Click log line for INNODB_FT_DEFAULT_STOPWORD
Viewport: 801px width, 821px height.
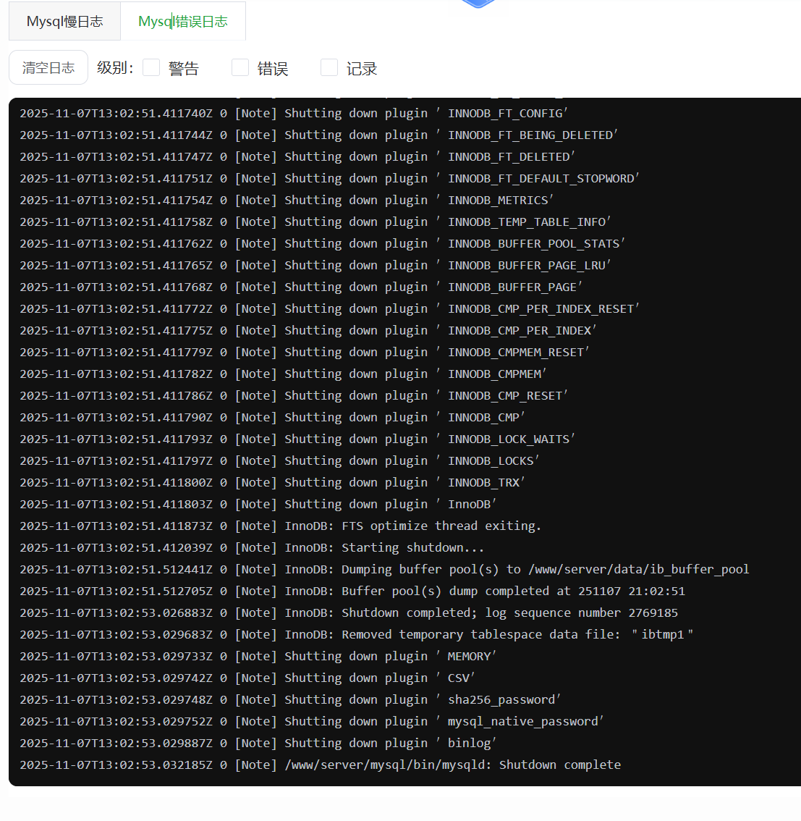[x=330, y=179]
